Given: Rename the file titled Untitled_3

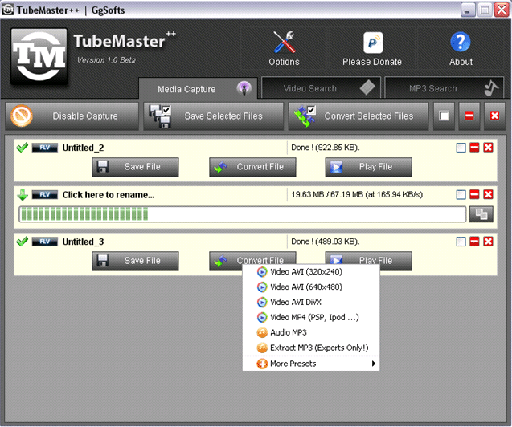Looking at the screenshot, I should (83, 242).
